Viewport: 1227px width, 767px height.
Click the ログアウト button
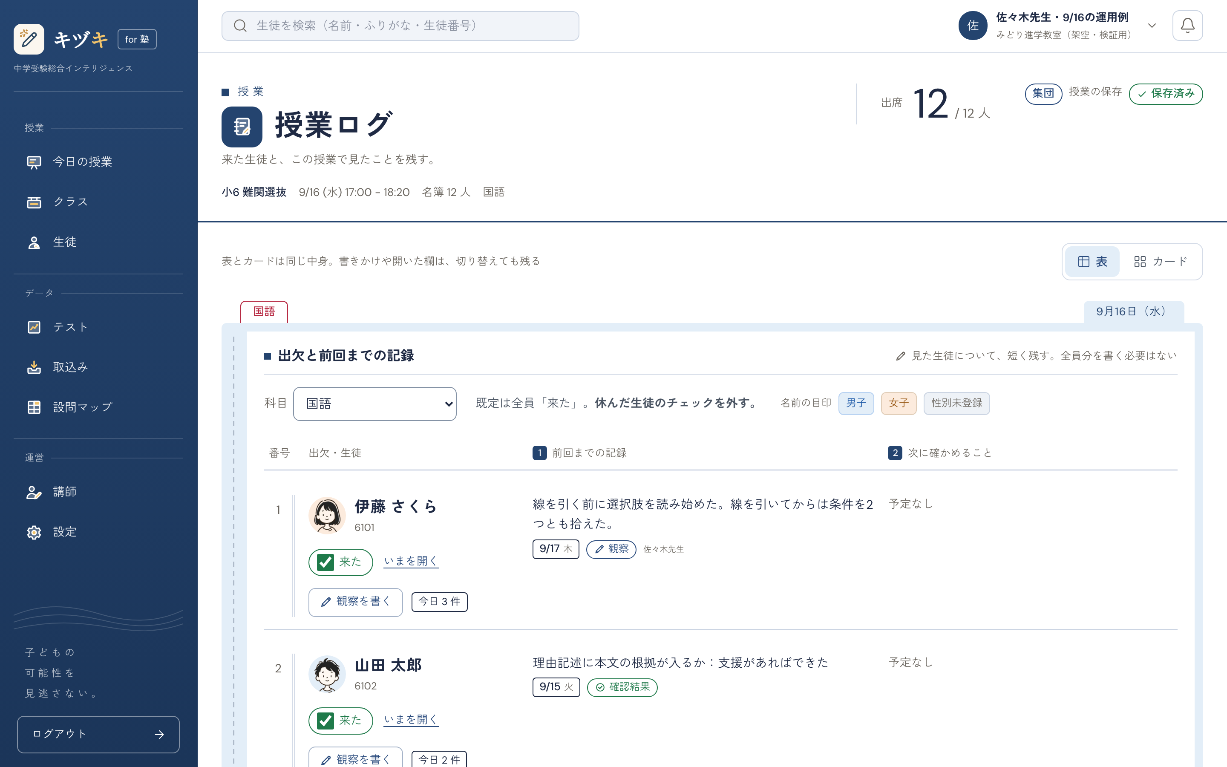pyautogui.click(x=98, y=734)
